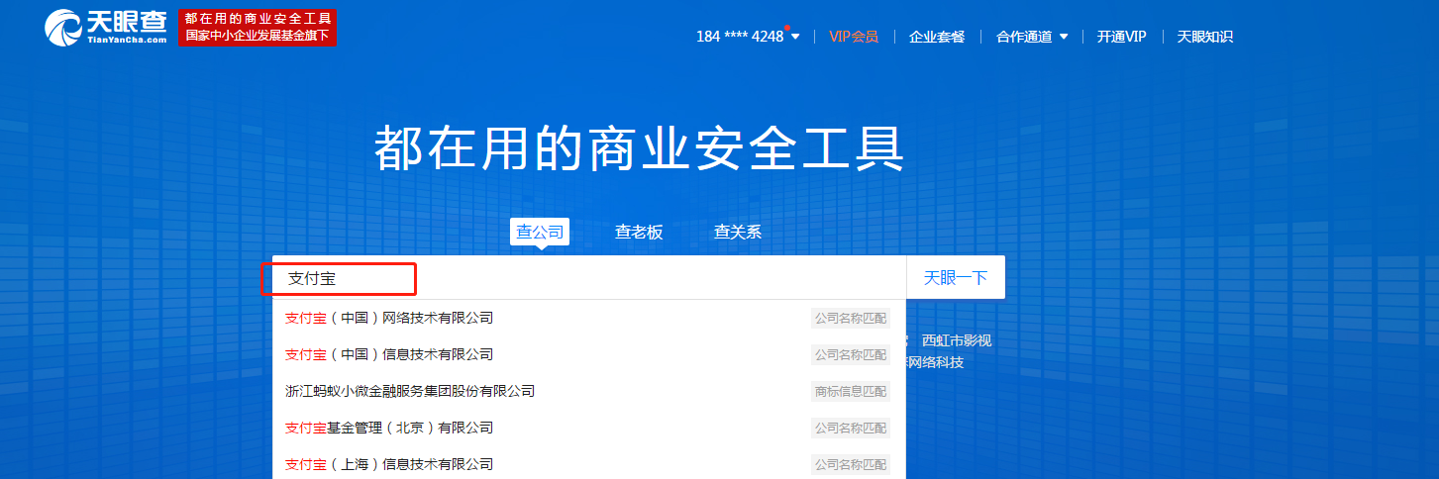Go to 企业套餐 page
The height and width of the screenshot is (479, 1439).
937,37
